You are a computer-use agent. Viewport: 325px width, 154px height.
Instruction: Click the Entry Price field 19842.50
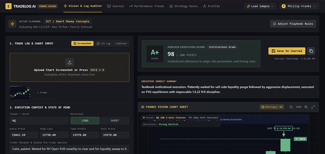[24, 135]
